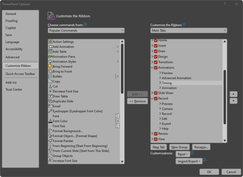The image size is (243, 177).
Task: Uncheck the View tab checkbox
Action: click(x=156, y=139)
